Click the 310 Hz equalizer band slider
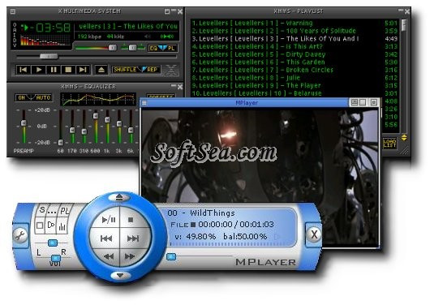Screen dimensions: 430x305 [x=84, y=127]
